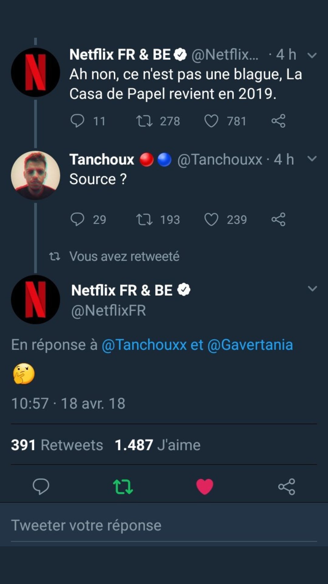Like Tanchoux's tweet showing 239 likes

[211, 219]
